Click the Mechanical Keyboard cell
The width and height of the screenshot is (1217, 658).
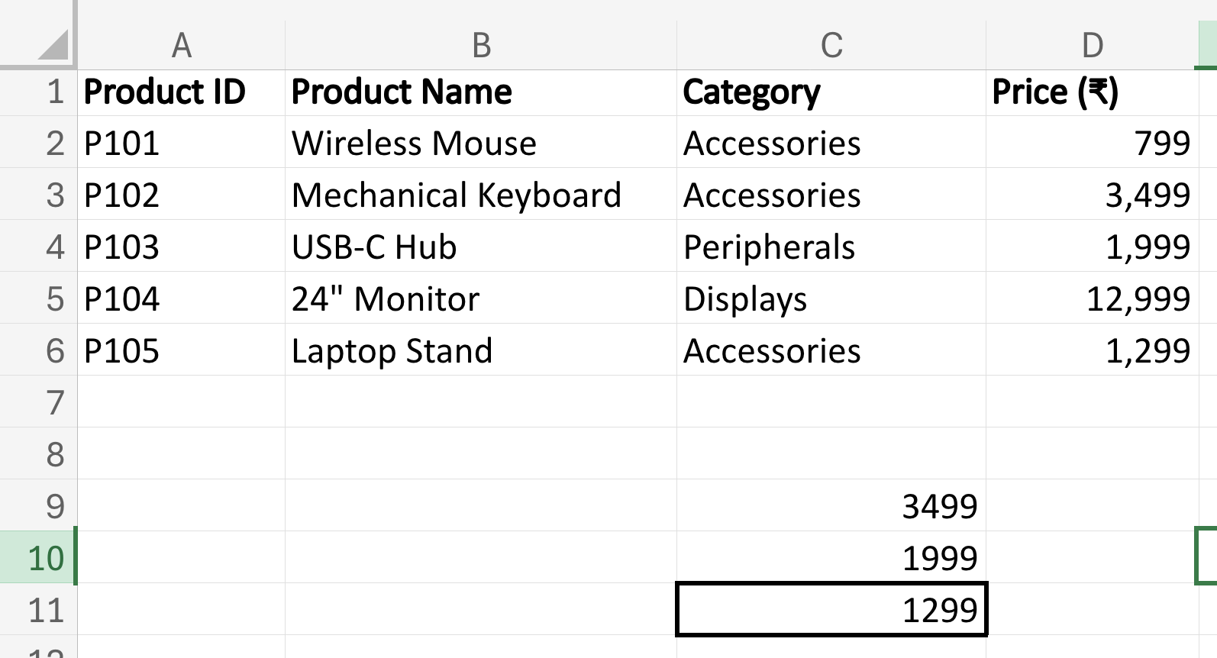479,195
